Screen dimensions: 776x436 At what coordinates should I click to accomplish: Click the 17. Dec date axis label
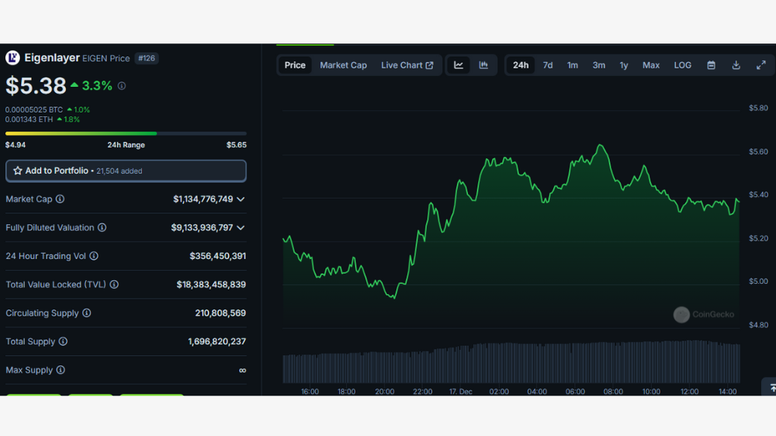pos(460,392)
